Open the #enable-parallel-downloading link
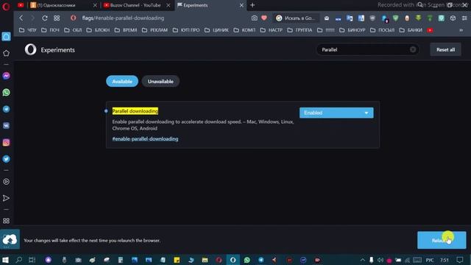This screenshot has width=471, height=265. tap(145, 139)
